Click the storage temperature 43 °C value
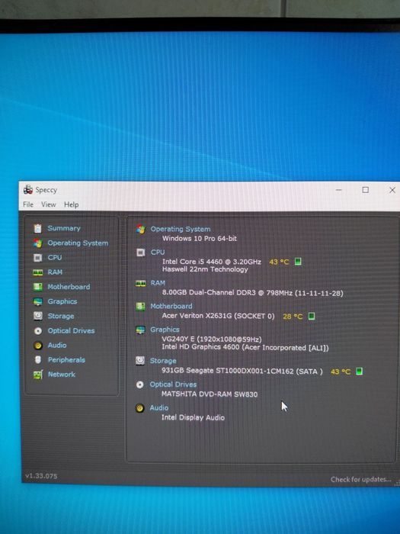 pyautogui.click(x=341, y=372)
